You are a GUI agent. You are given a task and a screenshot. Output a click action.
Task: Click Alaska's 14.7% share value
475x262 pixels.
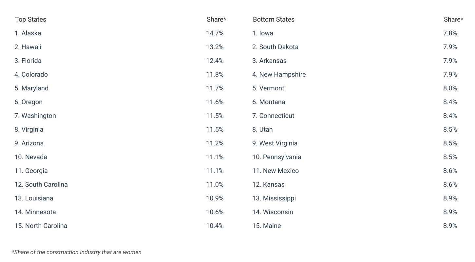pyautogui.click(x=215, y=33)
